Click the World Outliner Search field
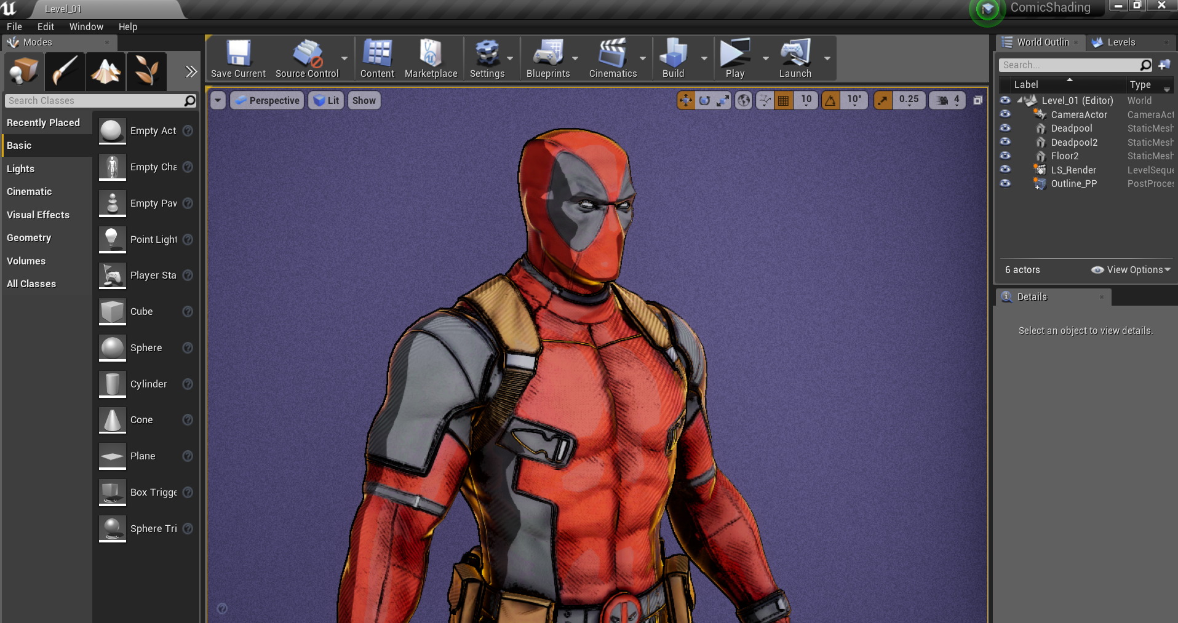The height and width of the screenshot is (623, 1178). [x=1075, y=65]
